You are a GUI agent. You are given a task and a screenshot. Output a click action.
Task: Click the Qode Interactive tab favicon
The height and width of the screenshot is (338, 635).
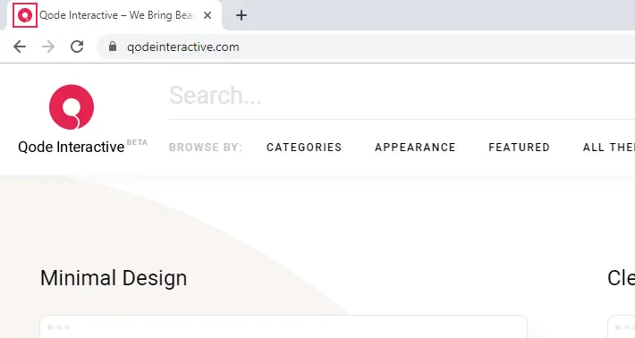click(25, 15)
